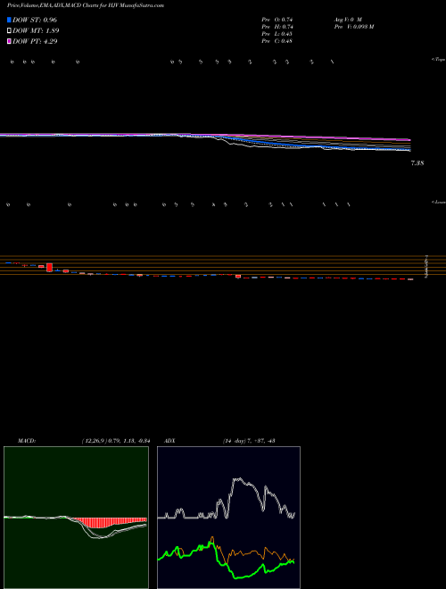
Task: Click the white DOW MT legend swatch
Action: [9, 31]
